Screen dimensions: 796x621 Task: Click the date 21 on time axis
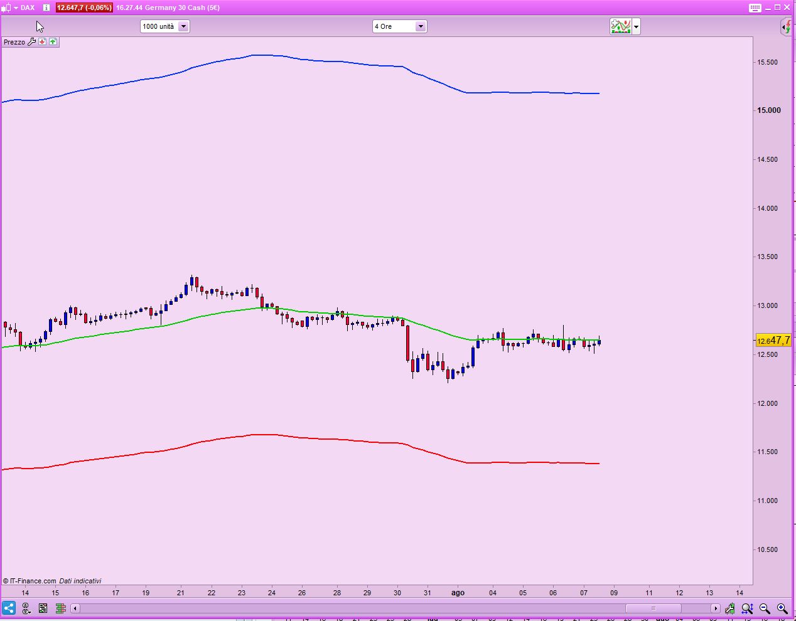pyautogui.click(x=181, y=593)
